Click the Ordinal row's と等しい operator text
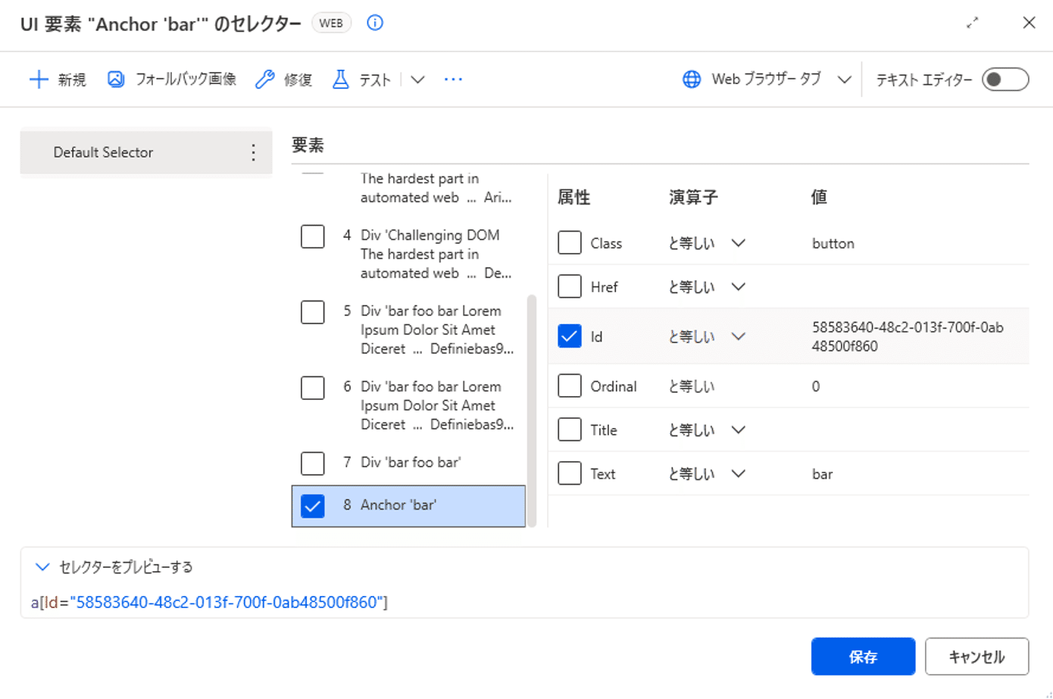 pos(692,386)
